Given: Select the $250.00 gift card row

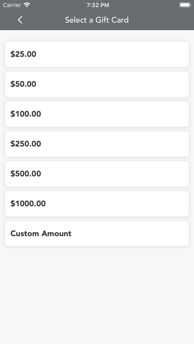Looking at the screenshot, I should pyautogui.click(x=97, y=144).
